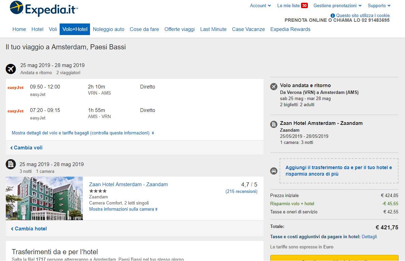The height and width of the screenshot is (261, 405).
Task: Click the cookie info icon
Action: 333,16
